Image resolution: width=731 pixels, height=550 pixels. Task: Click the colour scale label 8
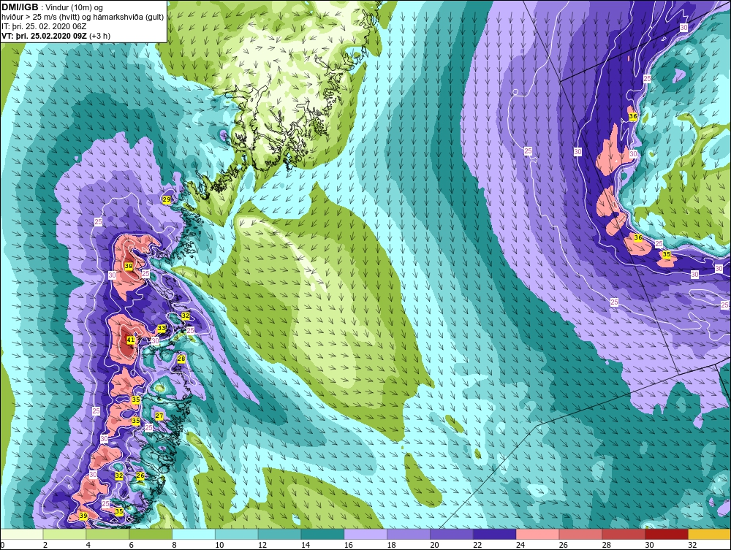(174, 545)
